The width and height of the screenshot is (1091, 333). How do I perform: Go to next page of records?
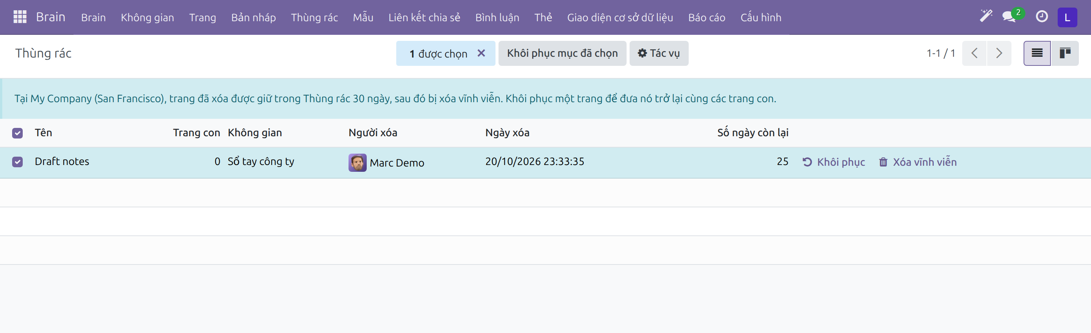999,53
